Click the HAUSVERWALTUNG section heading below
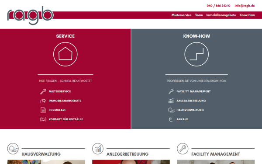 point(41,154)
